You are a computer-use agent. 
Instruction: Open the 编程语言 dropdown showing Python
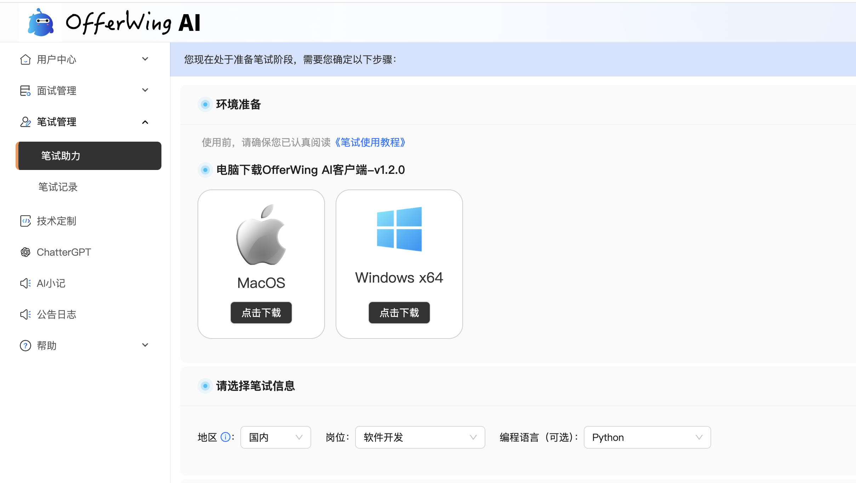coord(647,437)
